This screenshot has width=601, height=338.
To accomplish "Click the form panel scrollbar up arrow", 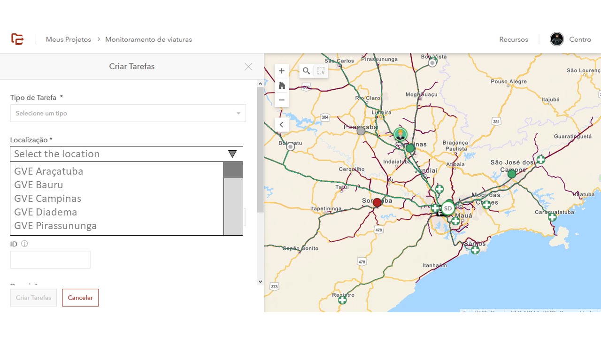I will 261,84.
